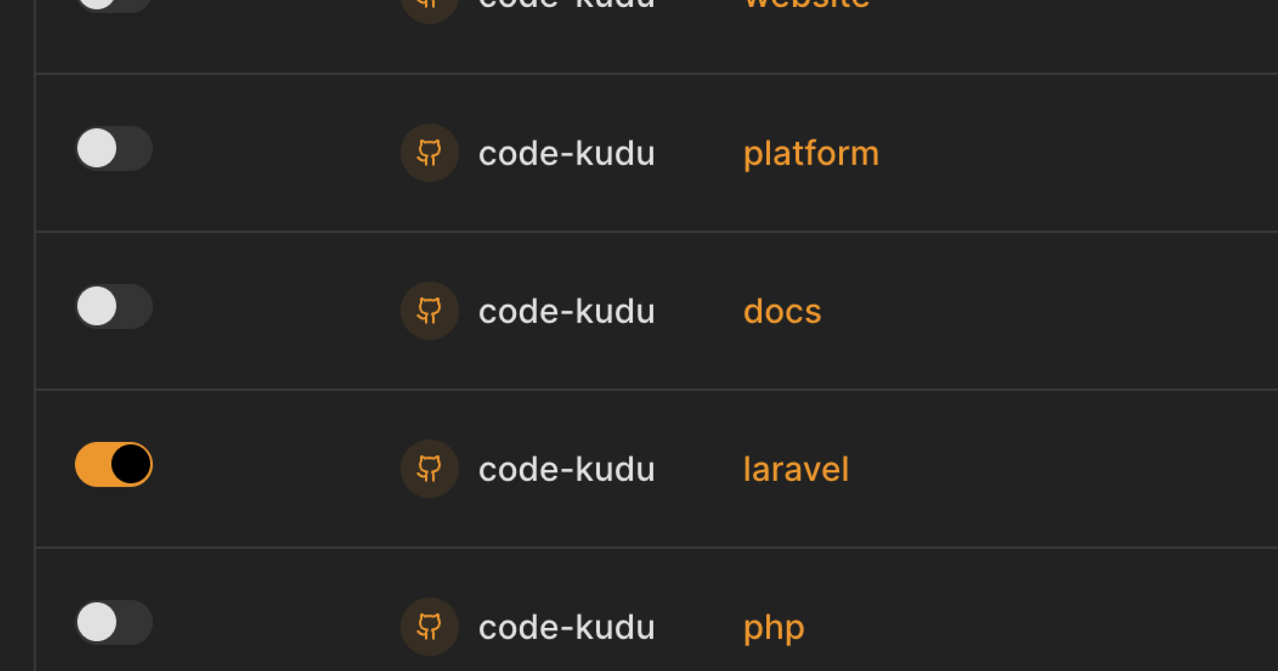Click the GitHub icon beside platform repo
The width and height of the screenshot is (1278, 671).
click(x=429, y=153)
